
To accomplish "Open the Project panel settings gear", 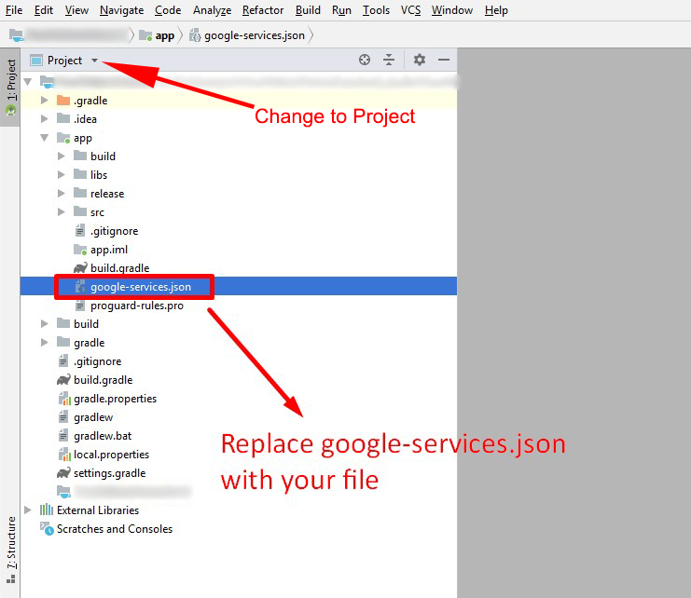I will pos(420,60).
